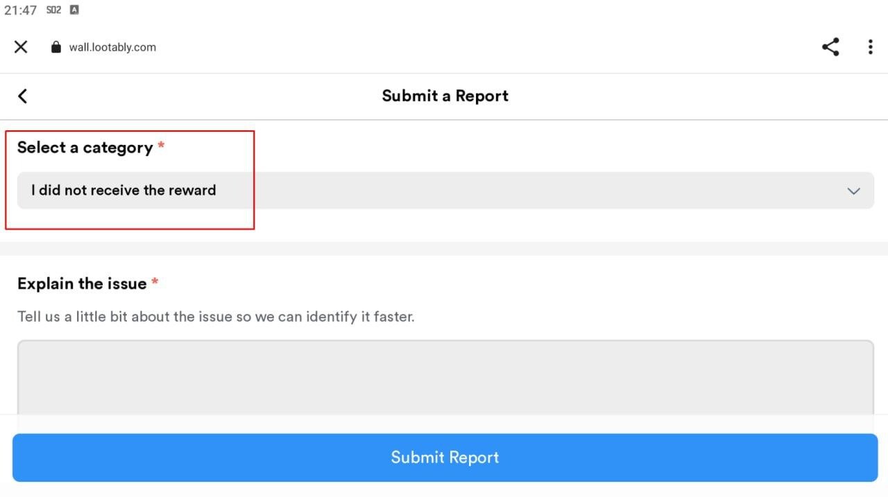This screenshot has width=888, height=497.
Task: Click the 'Submit a Report' page heading
Action: click(445, 96)
